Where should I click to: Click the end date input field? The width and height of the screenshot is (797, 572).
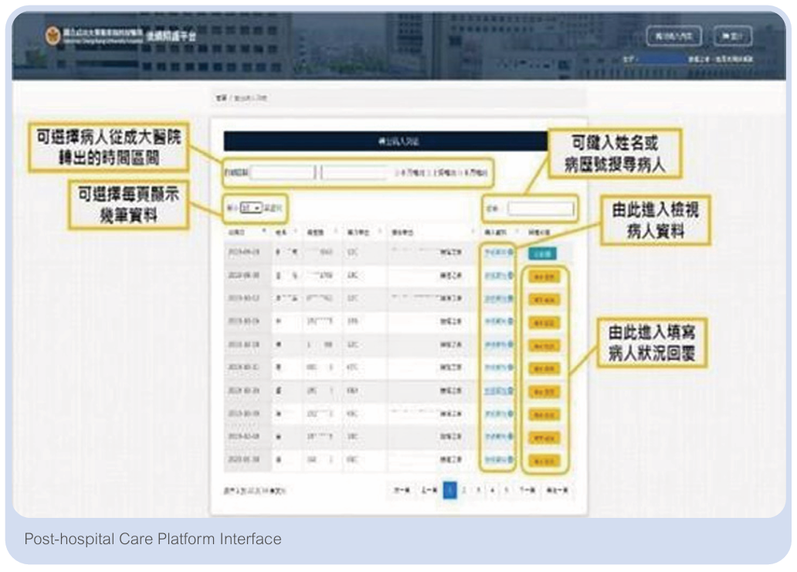[x=354, y=172]
